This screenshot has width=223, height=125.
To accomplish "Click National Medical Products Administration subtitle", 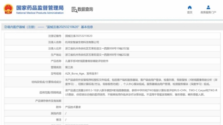I will point(40,13).
